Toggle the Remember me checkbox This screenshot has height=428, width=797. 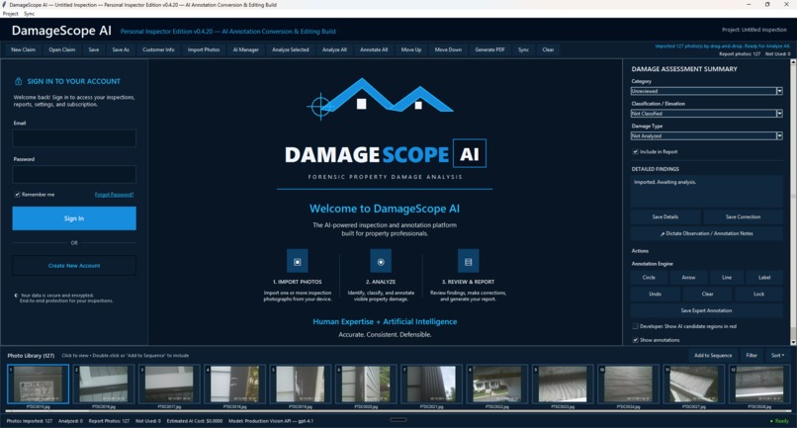(17, 194)
